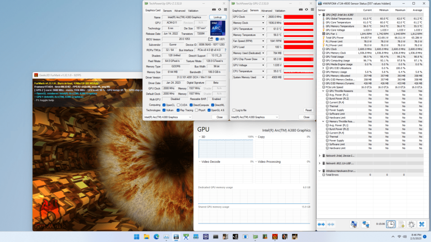Switch to Sensors tab in left GPU-Z window

[x=167, y=11]
